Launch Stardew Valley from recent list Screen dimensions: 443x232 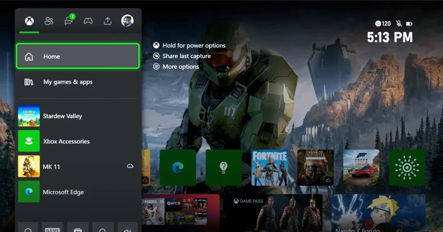(x=78, y=116)
